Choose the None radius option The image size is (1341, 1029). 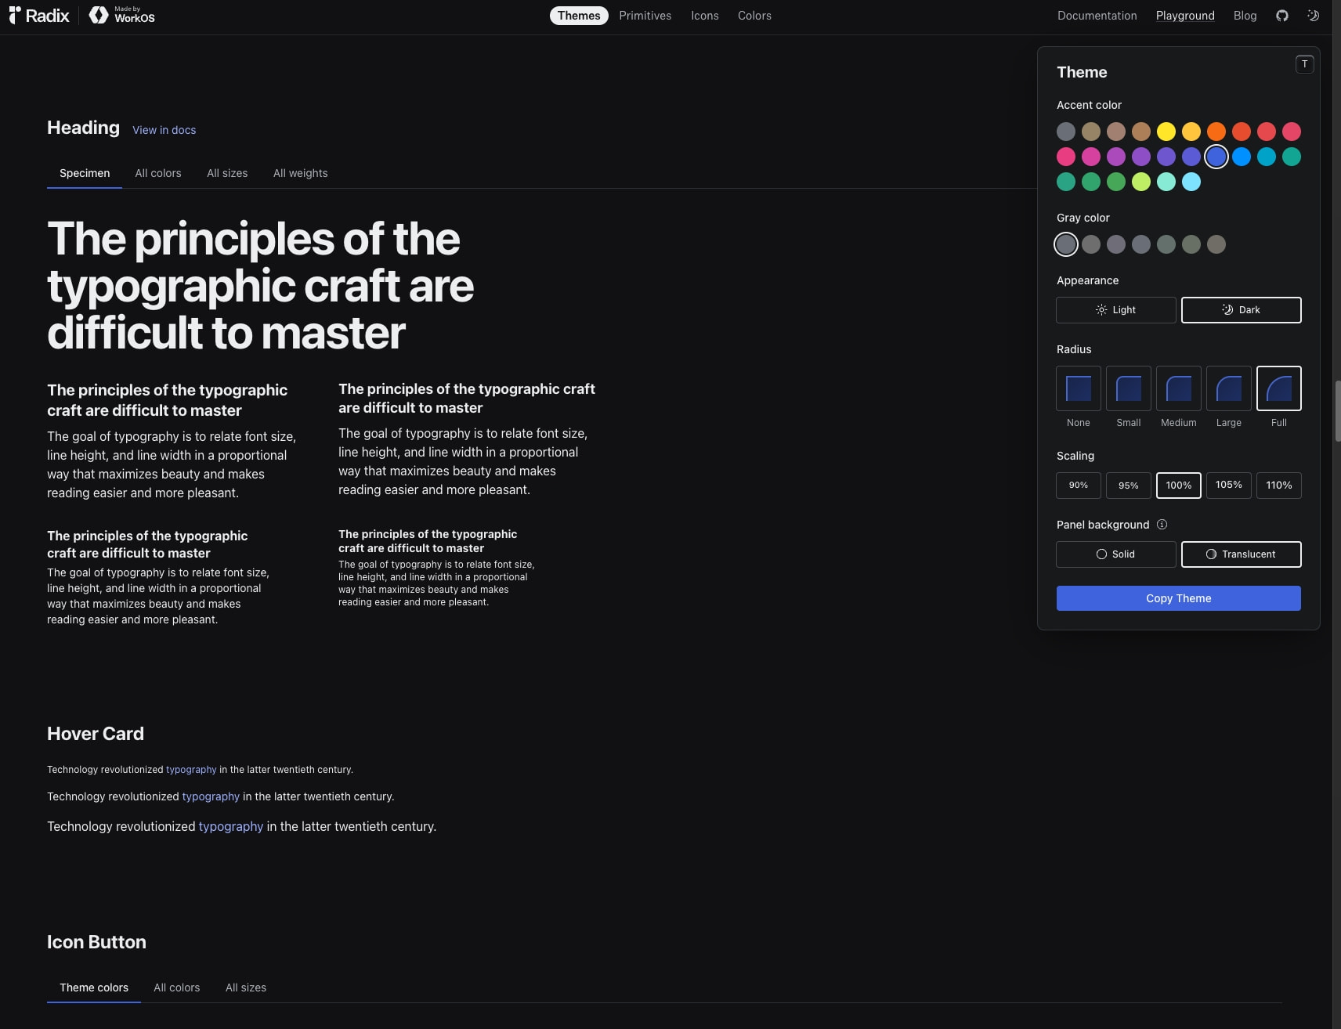tap(1078, 388)
